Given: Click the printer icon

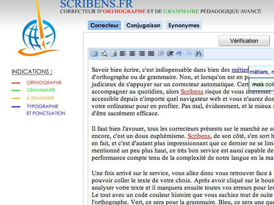Looking at the screenshot, I should point(113,54).
